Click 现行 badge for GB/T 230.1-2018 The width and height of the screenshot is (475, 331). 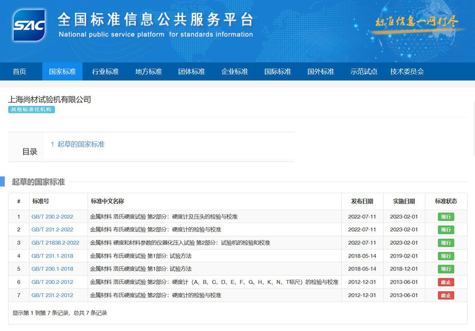coord(446,269)
